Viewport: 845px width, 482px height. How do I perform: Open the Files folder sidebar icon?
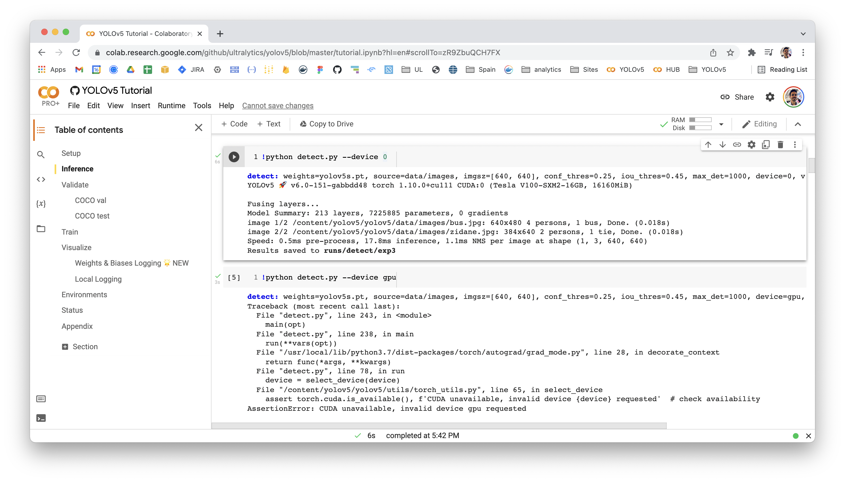[41, 228]
